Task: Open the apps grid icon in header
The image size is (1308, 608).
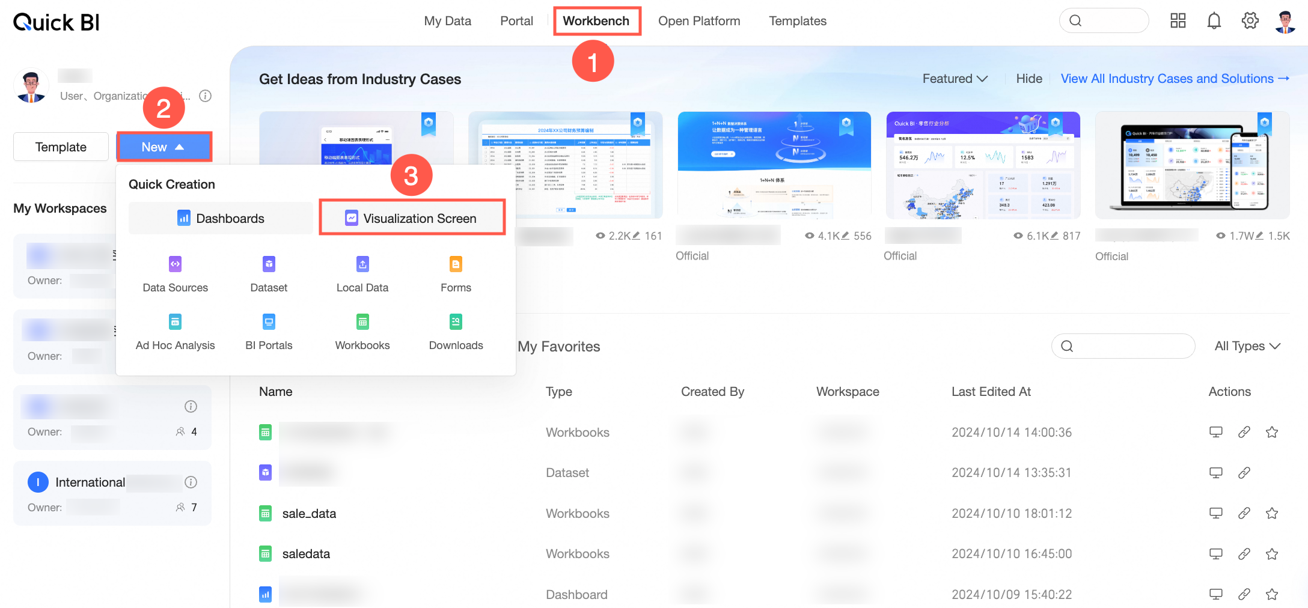Action: [1178, 21]
